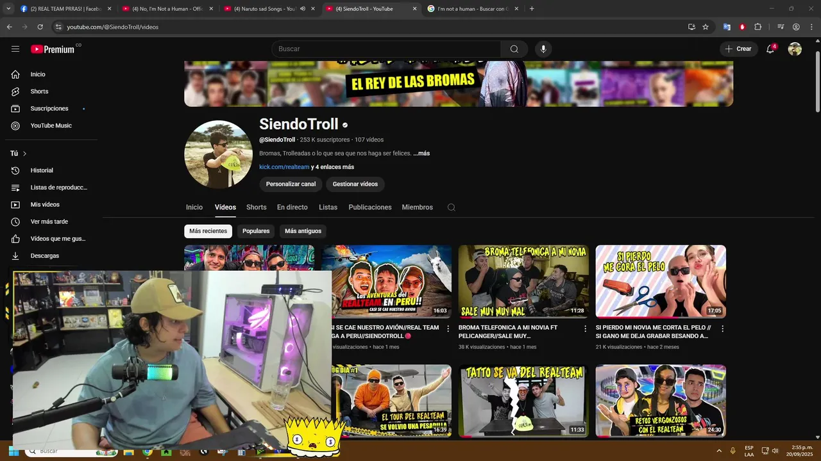Select the Más antiguos filter chip
The width and height of the screenshot is (821, 461).
pos(303,231)
